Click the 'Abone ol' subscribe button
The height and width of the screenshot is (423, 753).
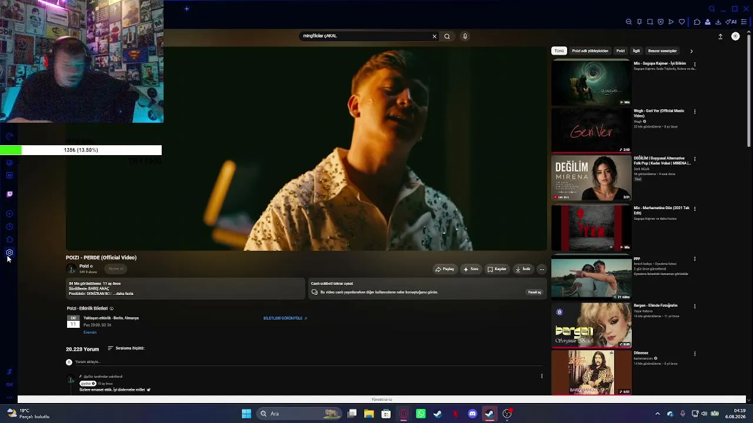pos(116,268)
